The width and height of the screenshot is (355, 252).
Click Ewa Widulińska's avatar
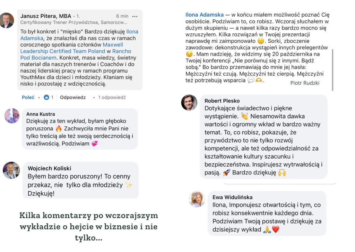[197, 199]
